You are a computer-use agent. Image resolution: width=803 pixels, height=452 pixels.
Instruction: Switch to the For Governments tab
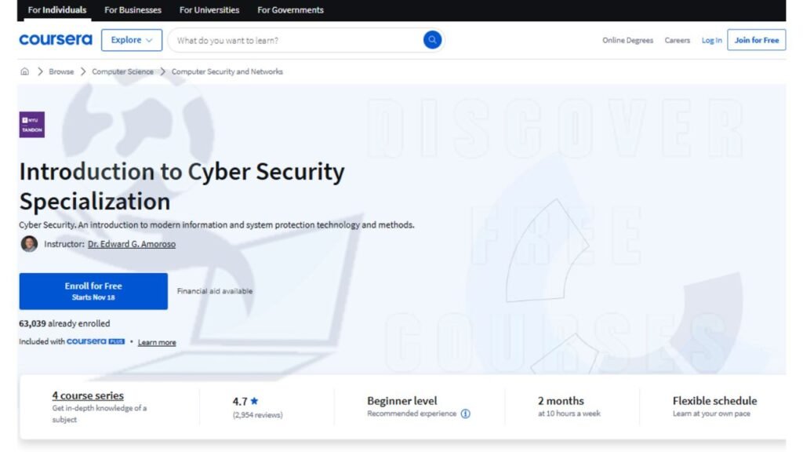click(290, 9)
